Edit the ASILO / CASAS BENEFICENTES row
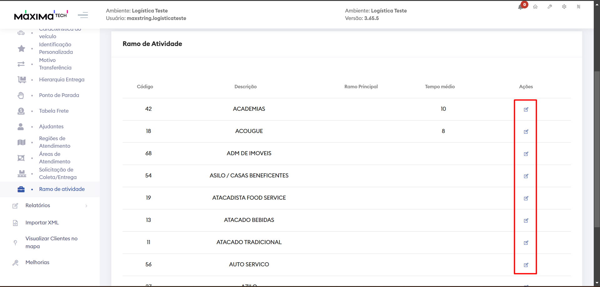The image size is (600, 287). 526,176
